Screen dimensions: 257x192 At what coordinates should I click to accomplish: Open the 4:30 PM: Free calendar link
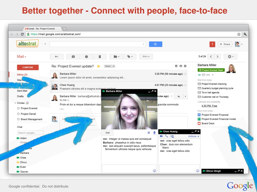click(x=209, y=106)
